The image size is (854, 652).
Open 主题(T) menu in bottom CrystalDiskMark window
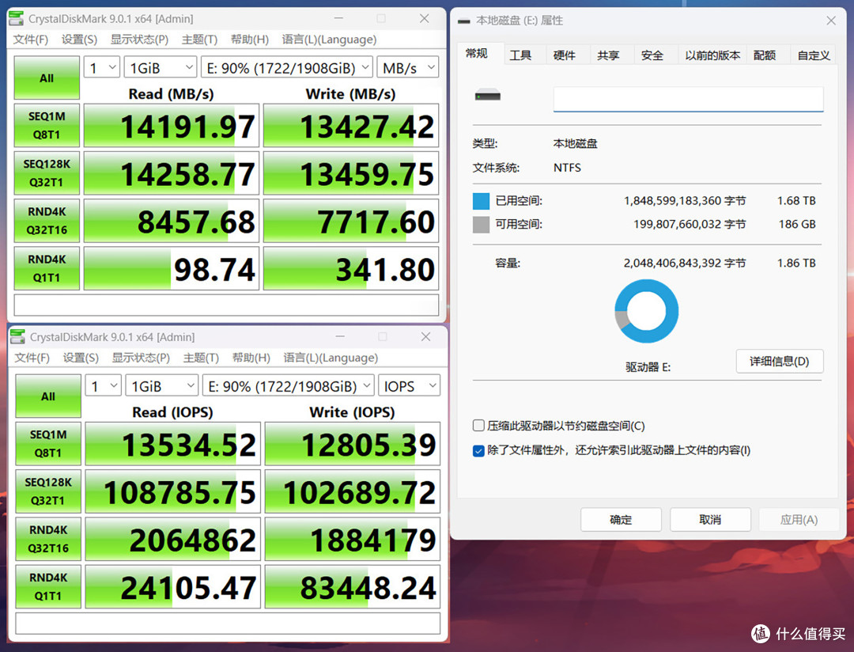[x=200, y=358]
